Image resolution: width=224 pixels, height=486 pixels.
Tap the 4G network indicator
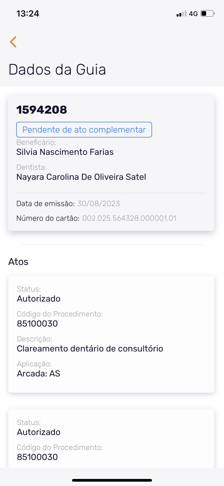point(193,14)
